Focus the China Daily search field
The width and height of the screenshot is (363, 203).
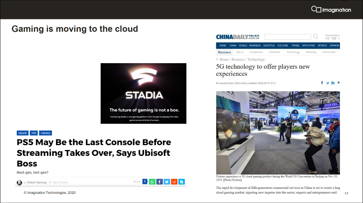pyautogui.click(x=288, y=37)
